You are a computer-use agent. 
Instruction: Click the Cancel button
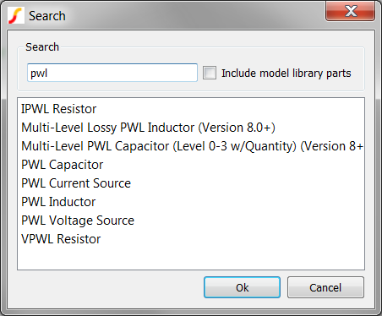click(325, 287)
